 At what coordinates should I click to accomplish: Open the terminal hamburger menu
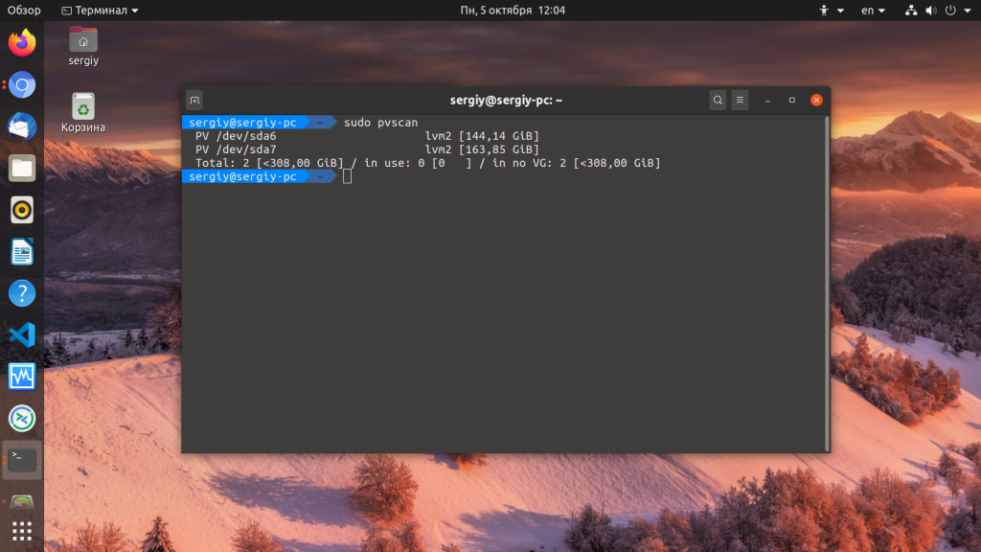pos(740,100)
